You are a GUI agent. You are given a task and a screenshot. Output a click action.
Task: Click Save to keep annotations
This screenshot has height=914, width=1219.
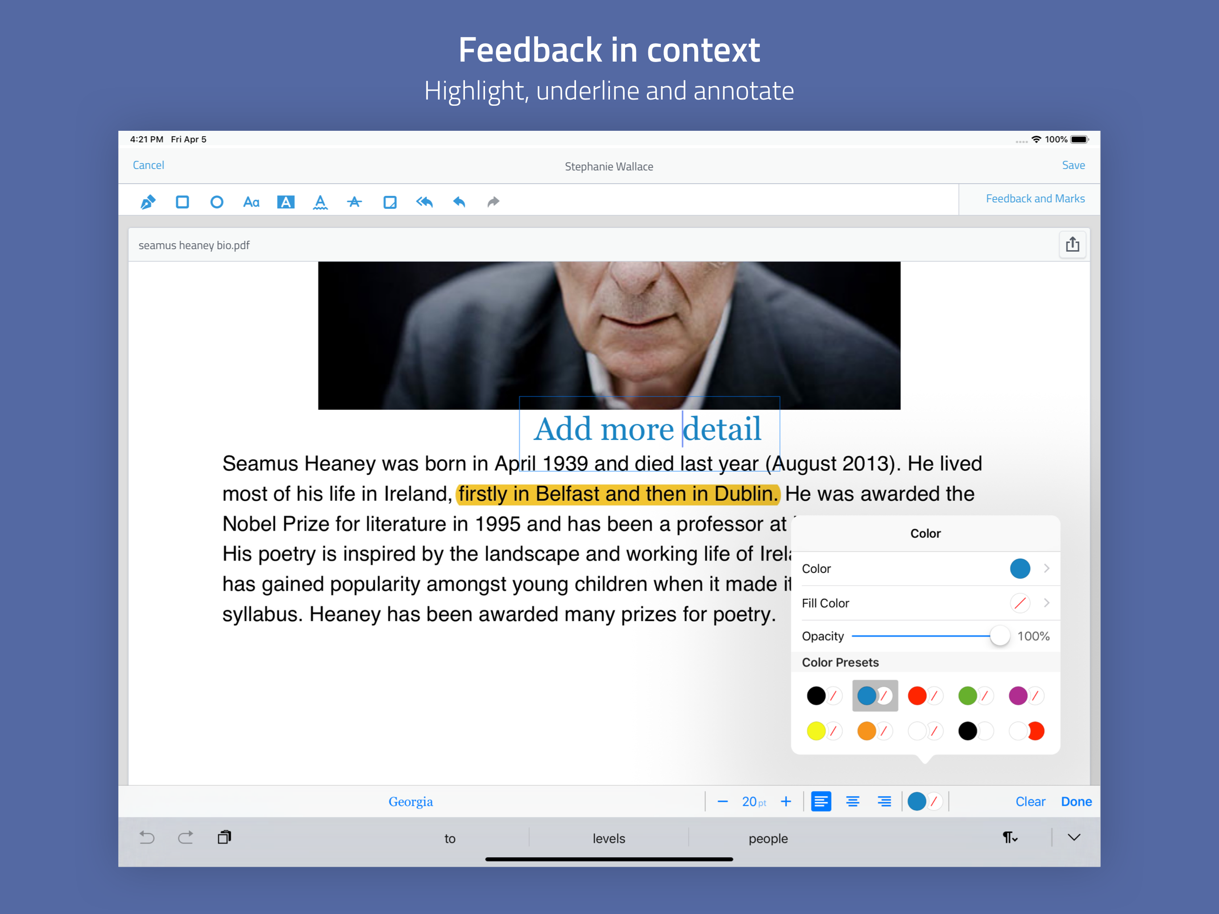click(1073, 165)
